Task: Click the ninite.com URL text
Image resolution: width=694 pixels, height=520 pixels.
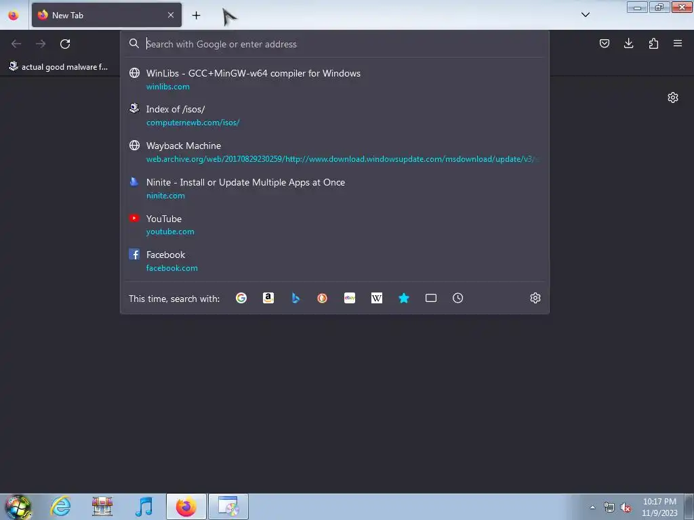Action: click(x=165, y=196)
